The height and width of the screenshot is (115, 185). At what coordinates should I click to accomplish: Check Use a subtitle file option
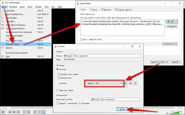pos(81,39)
